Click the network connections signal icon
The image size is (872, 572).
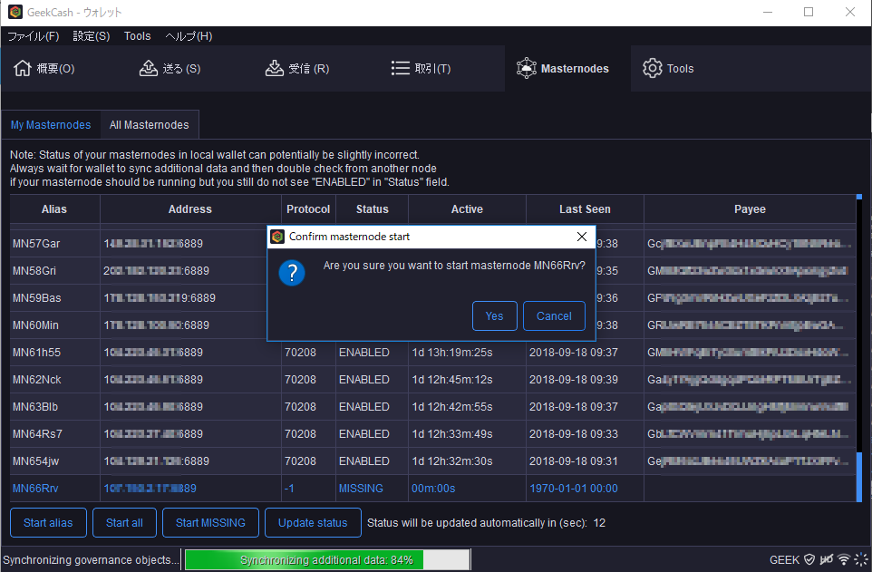843,559
